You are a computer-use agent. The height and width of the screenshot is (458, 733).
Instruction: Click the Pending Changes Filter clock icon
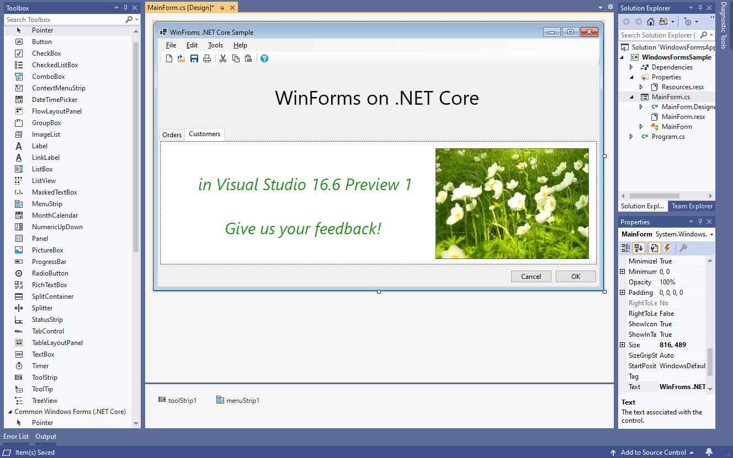click(x=688, y=21)
